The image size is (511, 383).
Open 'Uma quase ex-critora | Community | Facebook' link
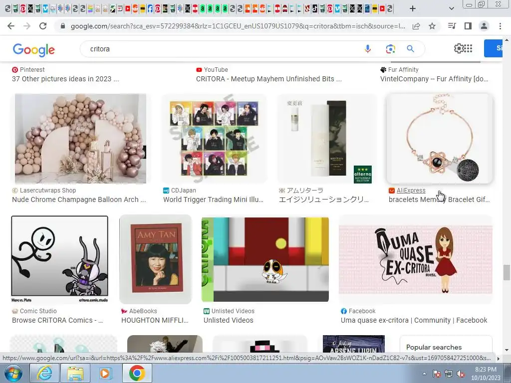coord(414,321)
